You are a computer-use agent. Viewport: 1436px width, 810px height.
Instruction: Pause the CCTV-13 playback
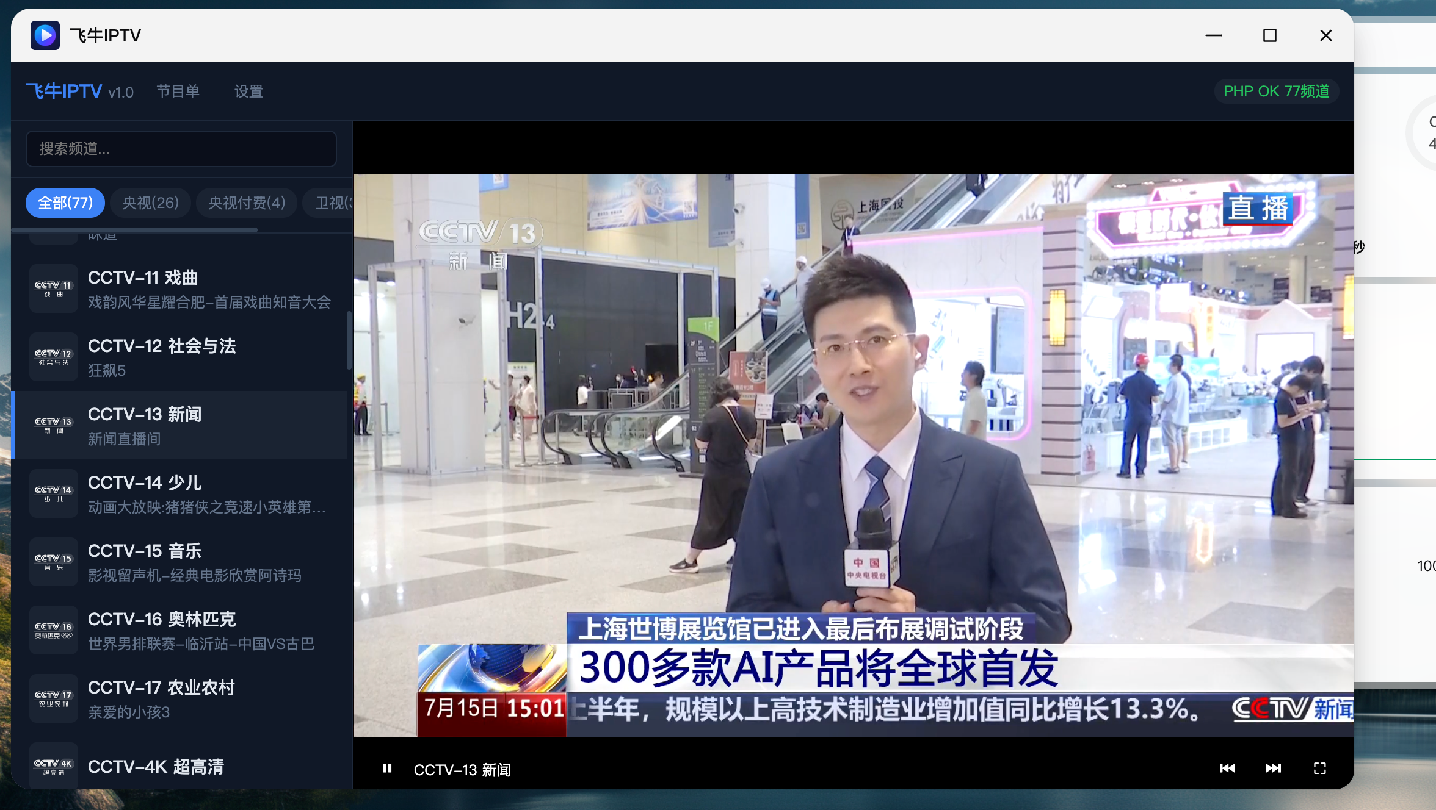(387, 769)
